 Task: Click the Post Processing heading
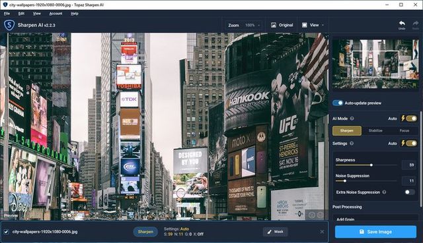pyautogui.click(x=347, y=207)
